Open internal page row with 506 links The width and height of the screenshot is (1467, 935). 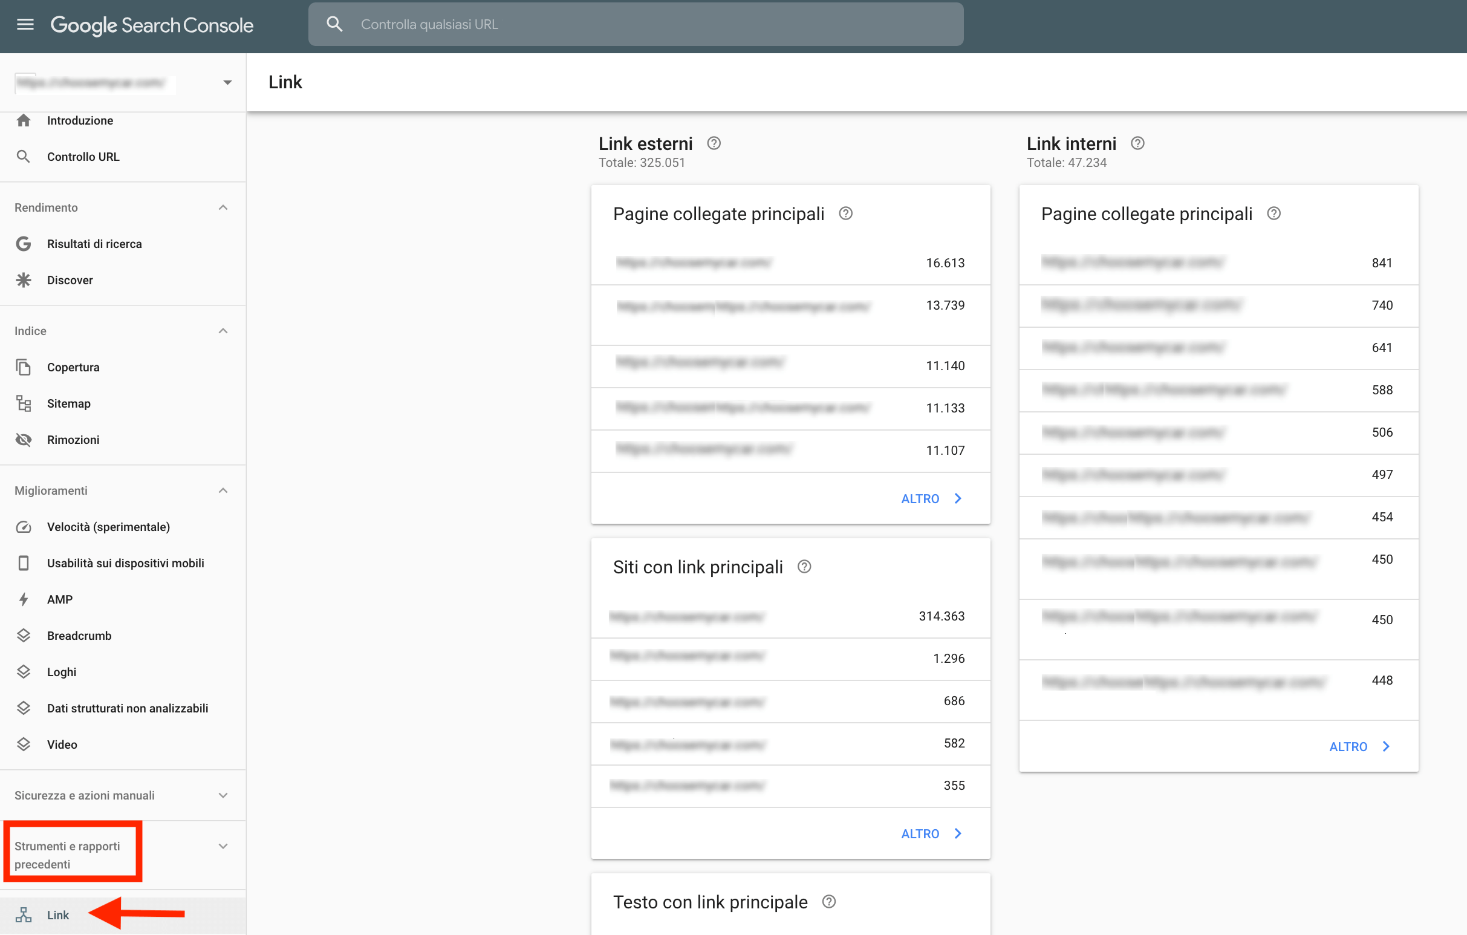point(1219,433)
